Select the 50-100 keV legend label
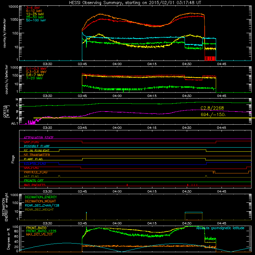 point(36,20)
